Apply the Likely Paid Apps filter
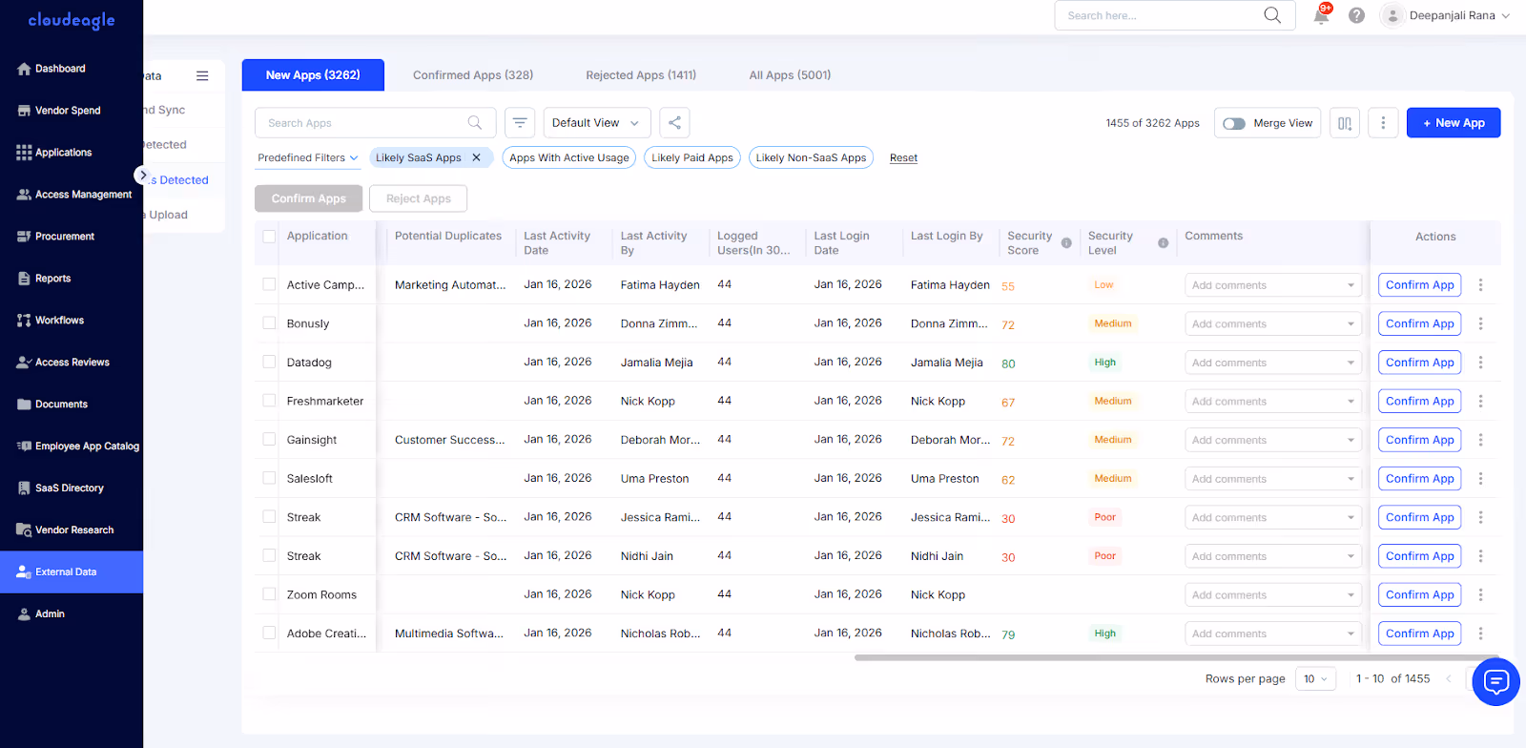 point(692,157)
